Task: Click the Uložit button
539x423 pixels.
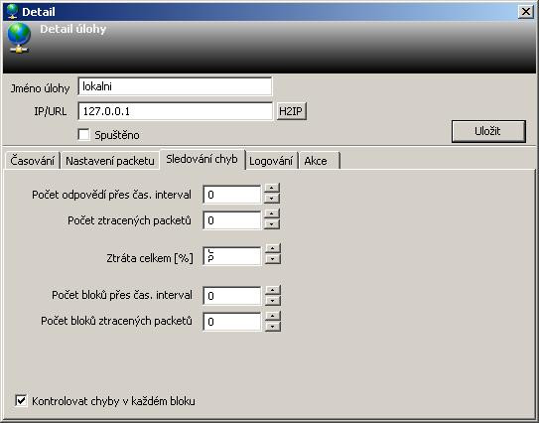Action: 488,131
